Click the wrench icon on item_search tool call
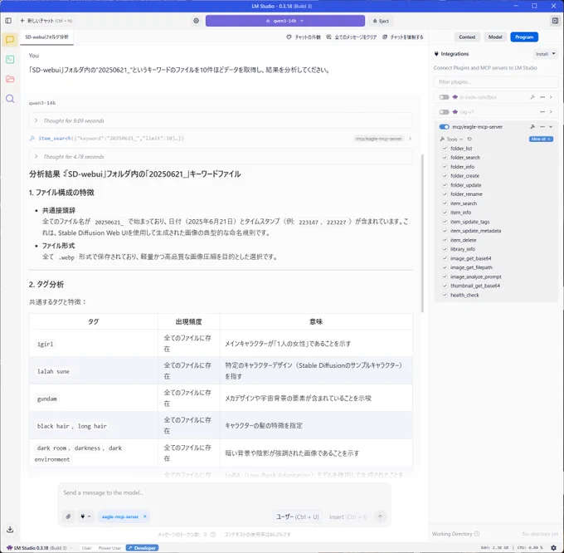 (32, 138)
